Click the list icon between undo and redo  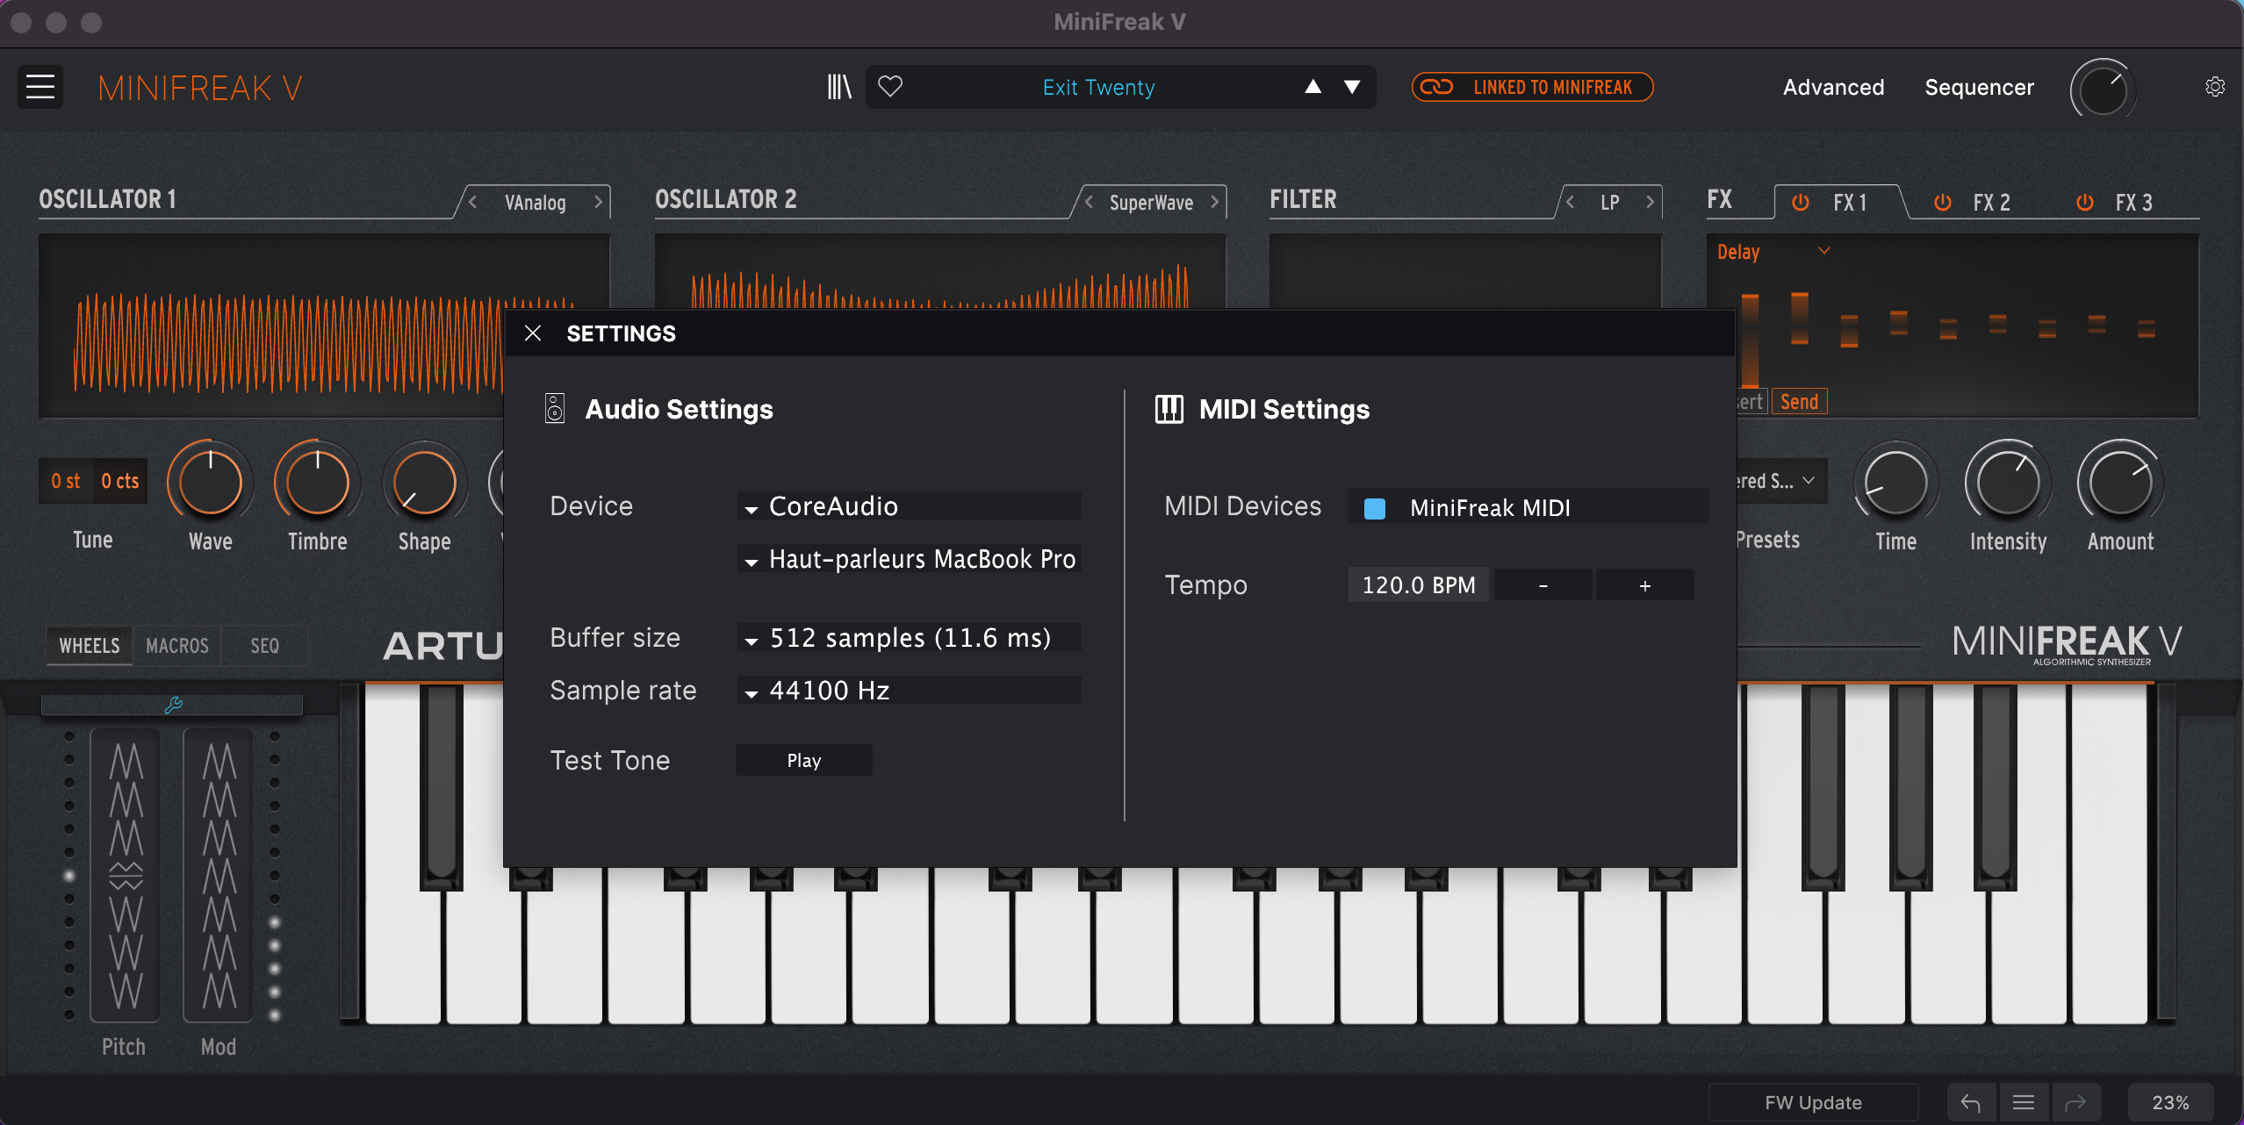(2023, 1101)
